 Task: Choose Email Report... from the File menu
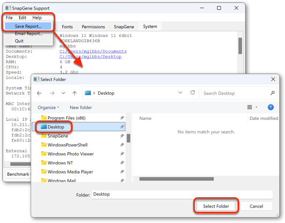[x=29, y=34]
